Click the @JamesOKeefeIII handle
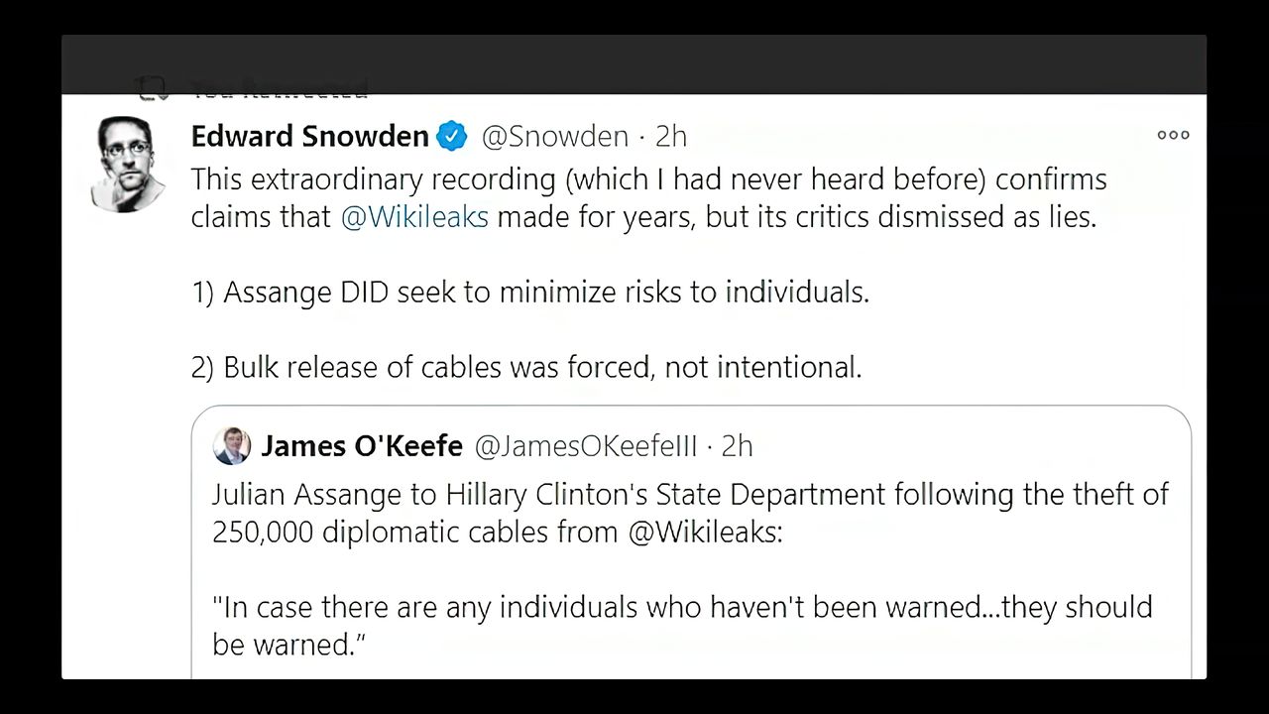This screenshot has width=1269, height=714. [586, 446]
